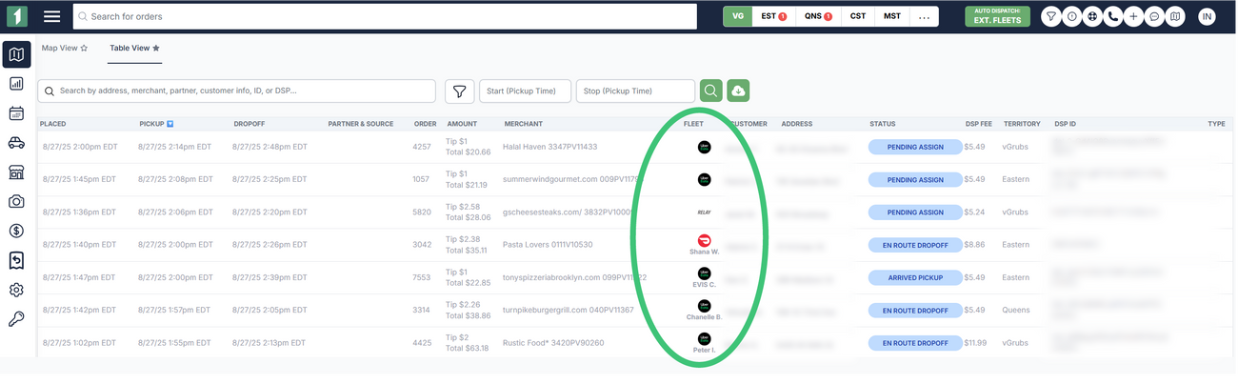Click PENDING ASSIGN status for order 4257
The height and width of the screenshot is (384, 1238).
(x=915, y=148)
